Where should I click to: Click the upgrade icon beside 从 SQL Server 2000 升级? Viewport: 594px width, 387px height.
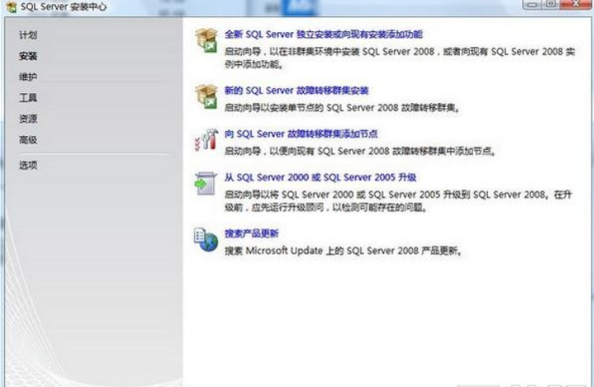click(206, 184)
